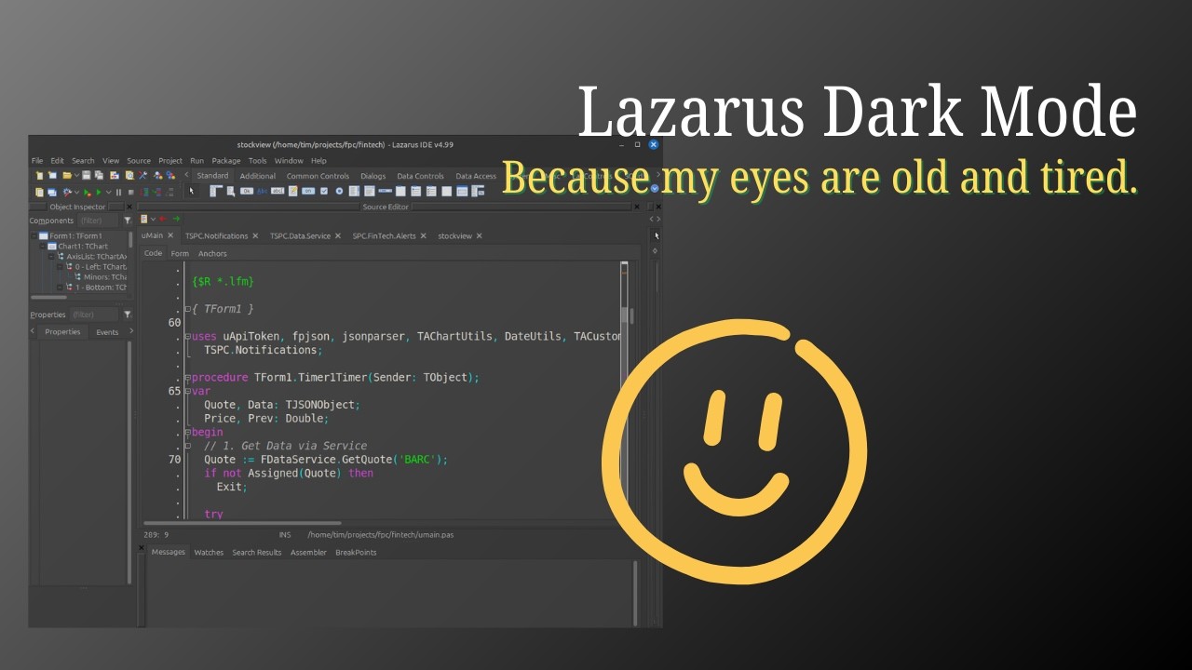1192x670 pixels.
Task: Open the Package menu
Action: pos(226,160)
